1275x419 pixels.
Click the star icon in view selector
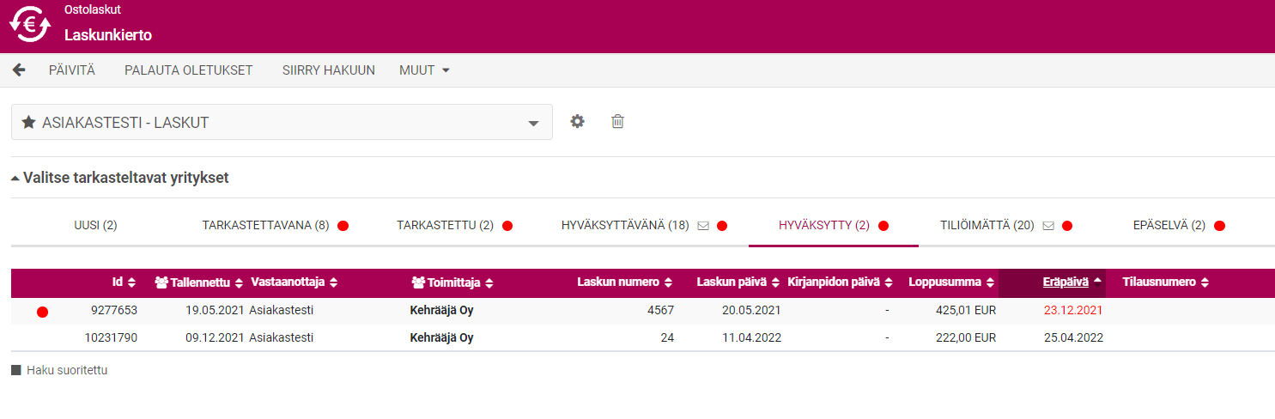click(27, 123)
